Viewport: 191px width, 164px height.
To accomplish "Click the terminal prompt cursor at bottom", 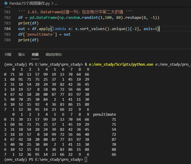I will (86, 160).
